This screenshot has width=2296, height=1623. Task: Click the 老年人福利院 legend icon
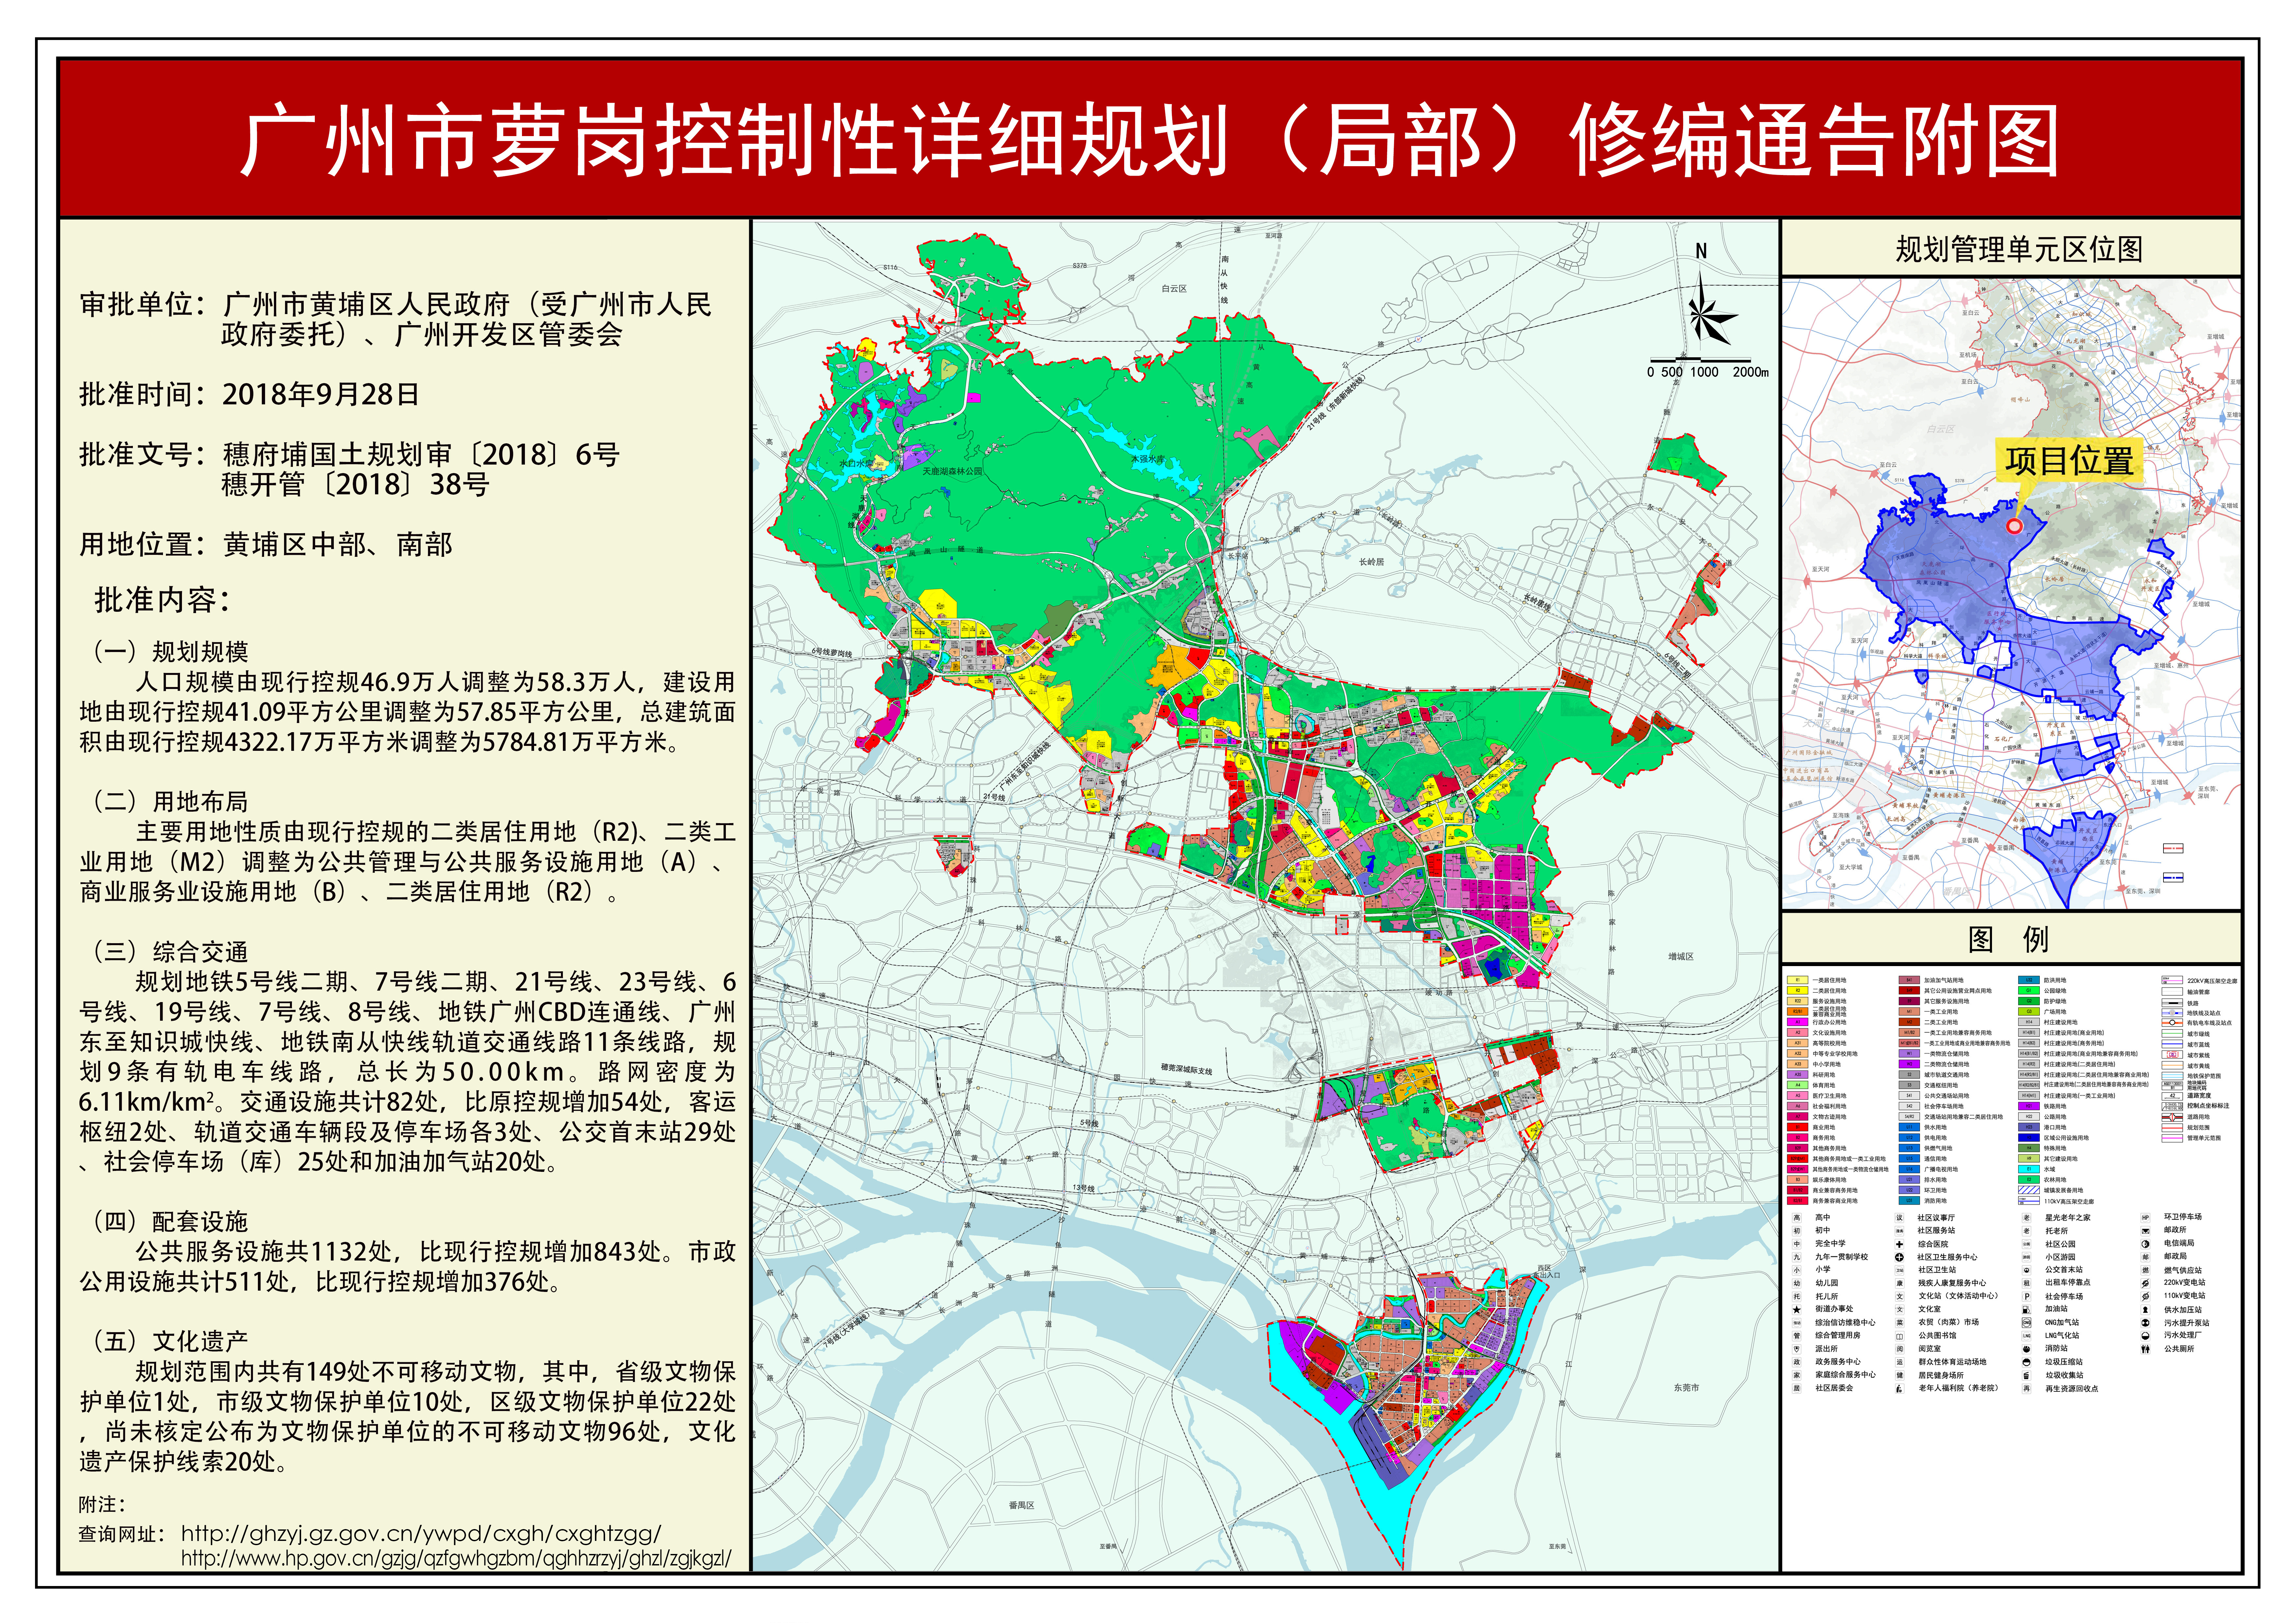(x=1900, y=1389)
